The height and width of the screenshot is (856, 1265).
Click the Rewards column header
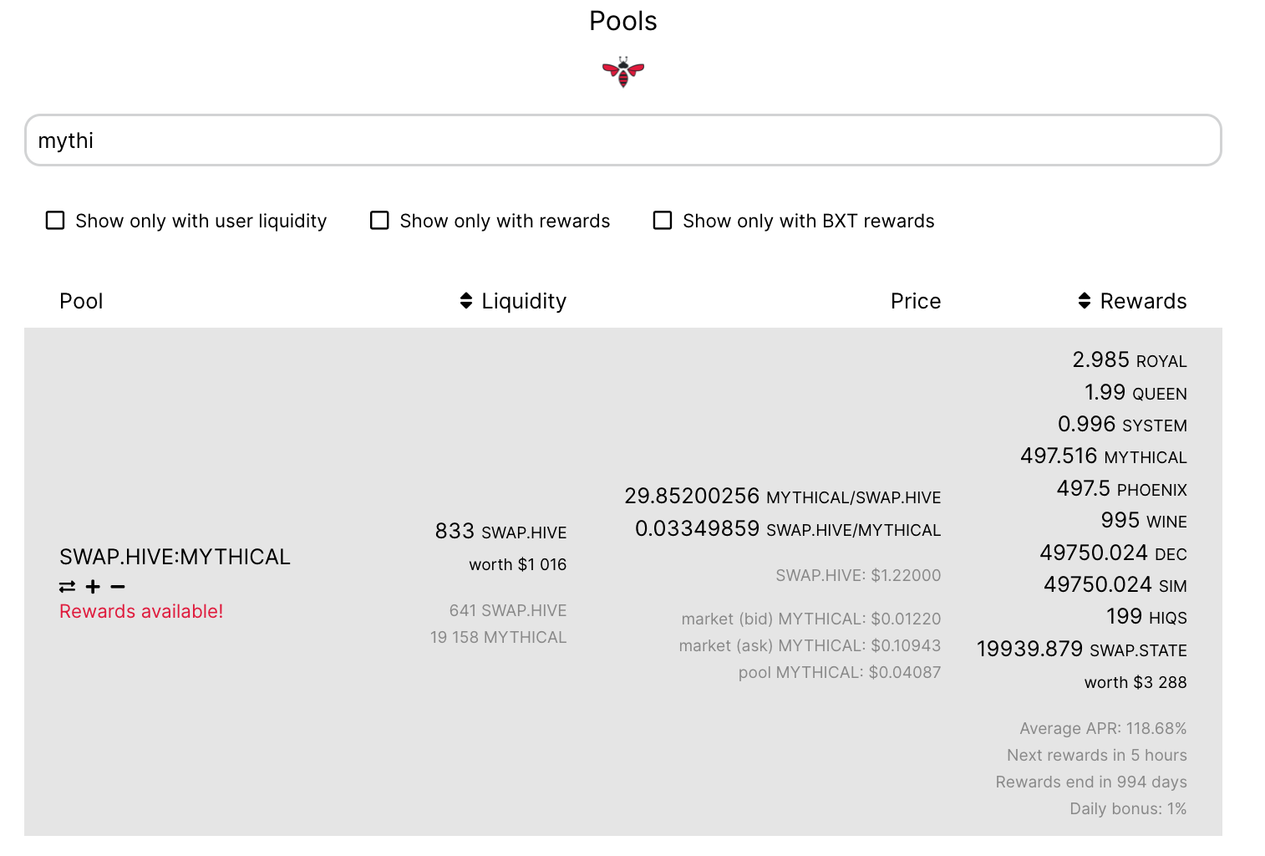tap(1143, 301)
